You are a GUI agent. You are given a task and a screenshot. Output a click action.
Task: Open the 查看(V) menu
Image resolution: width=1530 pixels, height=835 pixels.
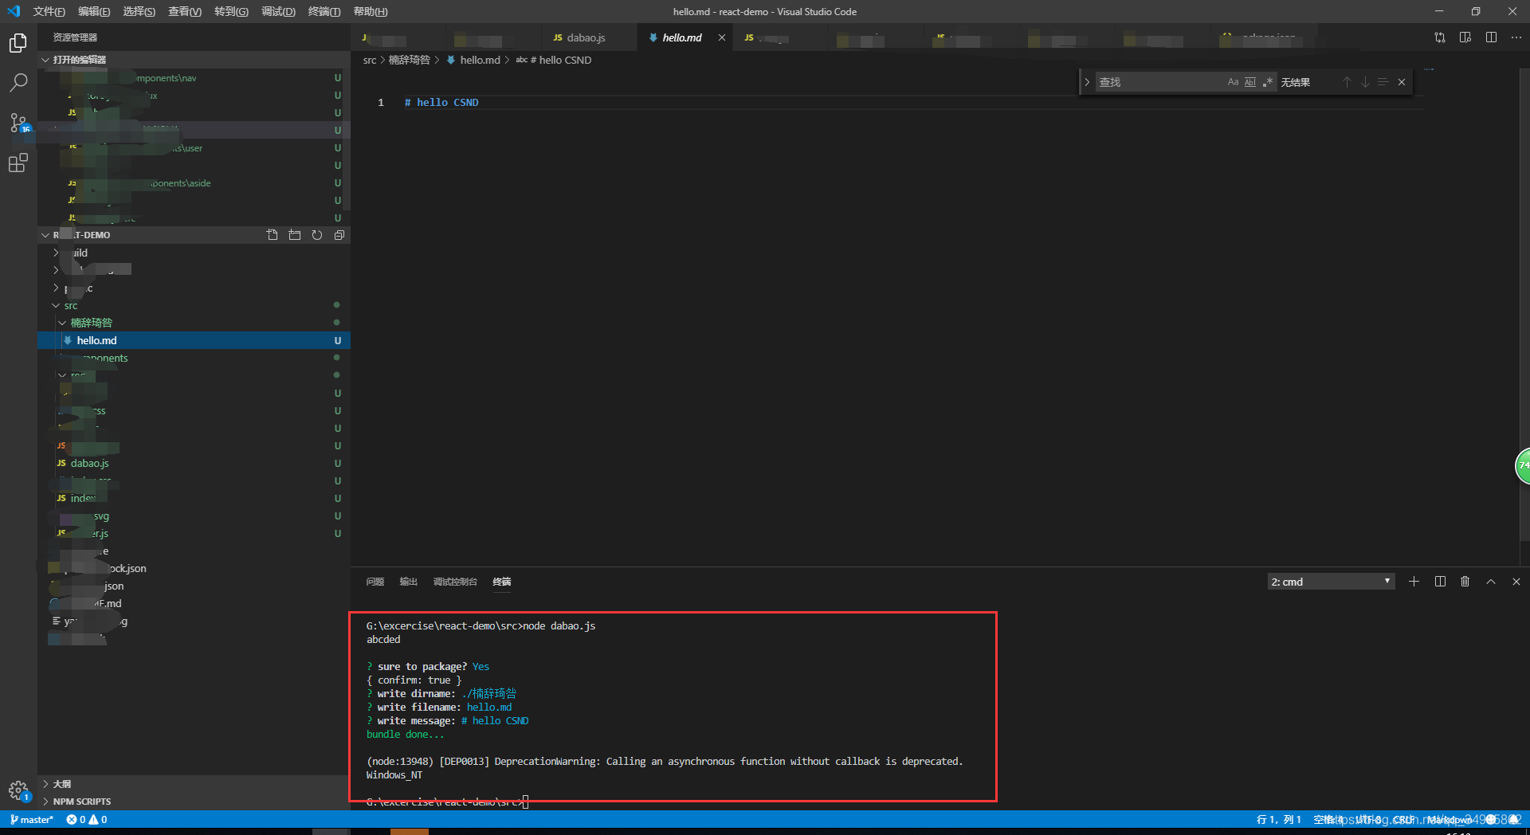(185, 11)
